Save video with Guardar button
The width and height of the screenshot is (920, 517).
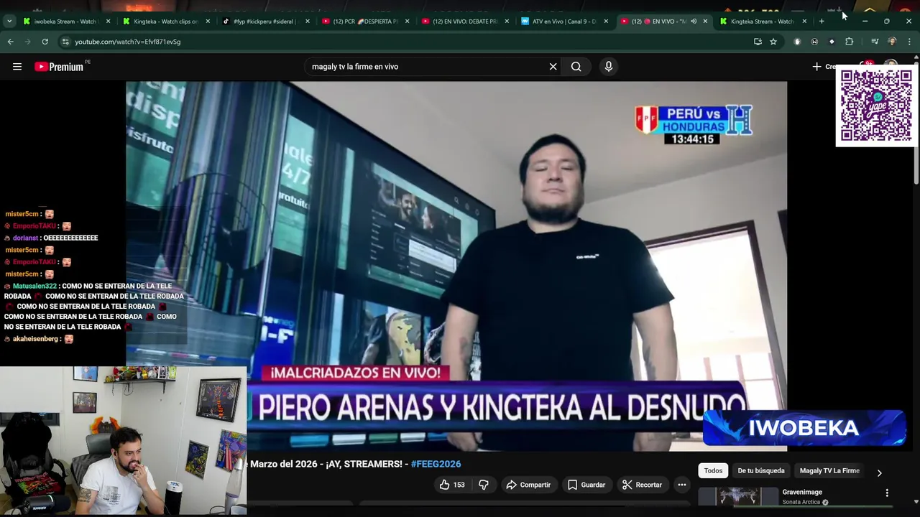coord(586,485)
